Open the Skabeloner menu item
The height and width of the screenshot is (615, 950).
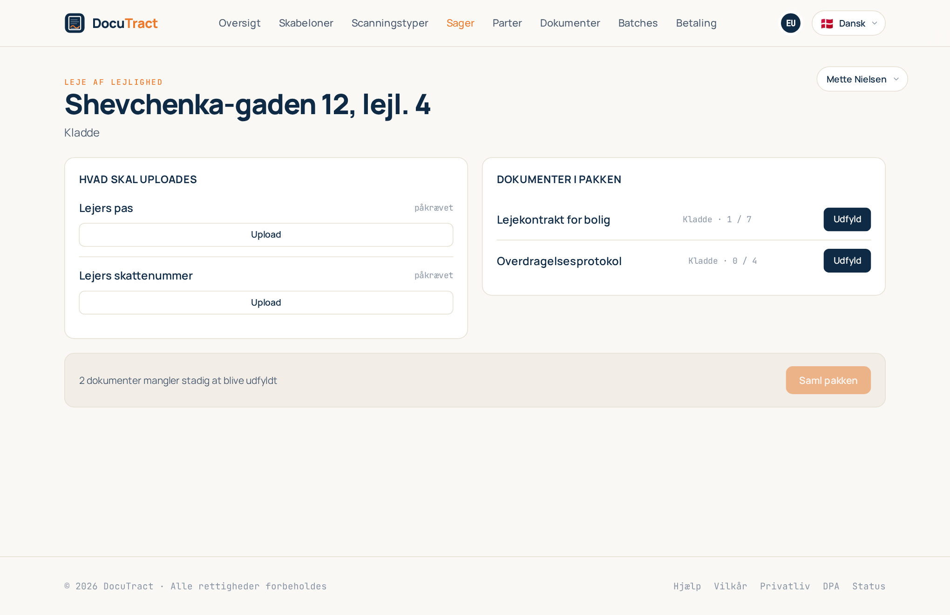tap(306, 23)
